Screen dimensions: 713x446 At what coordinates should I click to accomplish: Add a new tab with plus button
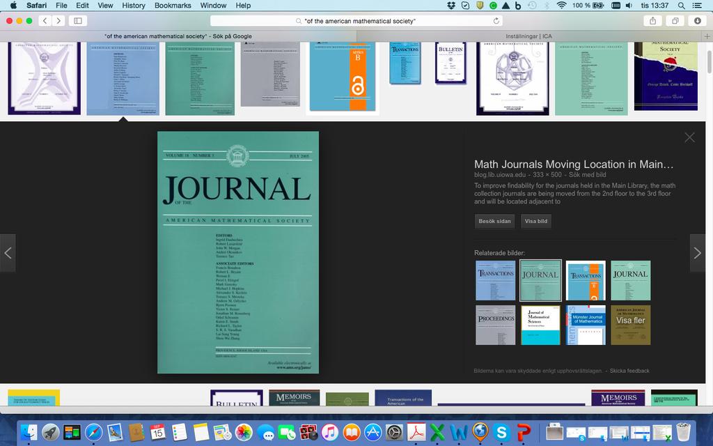click(x=707, y=36)
